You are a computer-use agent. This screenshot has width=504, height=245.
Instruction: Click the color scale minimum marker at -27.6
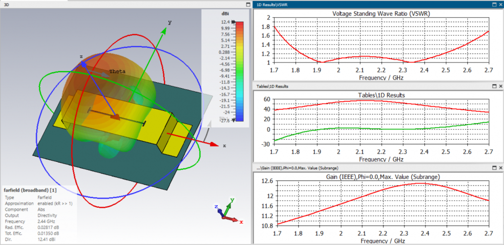(233, 120)
